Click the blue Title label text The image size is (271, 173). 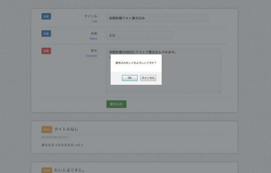[x=94, y=21]
